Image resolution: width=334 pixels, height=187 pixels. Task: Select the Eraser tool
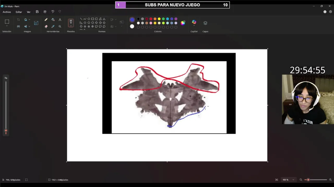(46, 26)
